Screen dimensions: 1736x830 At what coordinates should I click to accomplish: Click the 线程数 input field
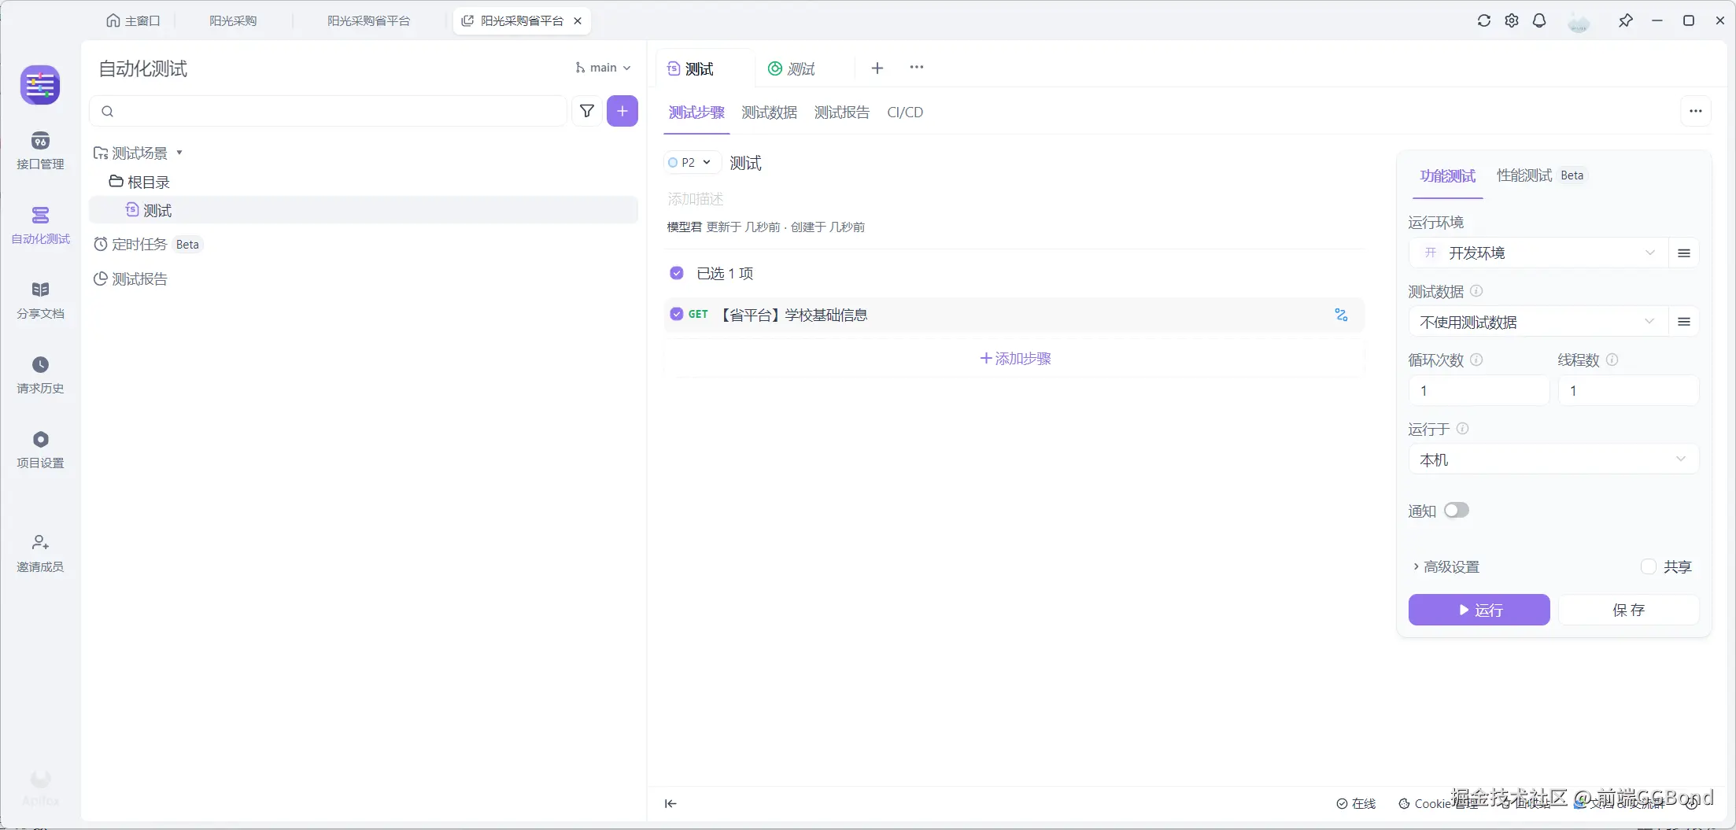(x=1629, y=390)
